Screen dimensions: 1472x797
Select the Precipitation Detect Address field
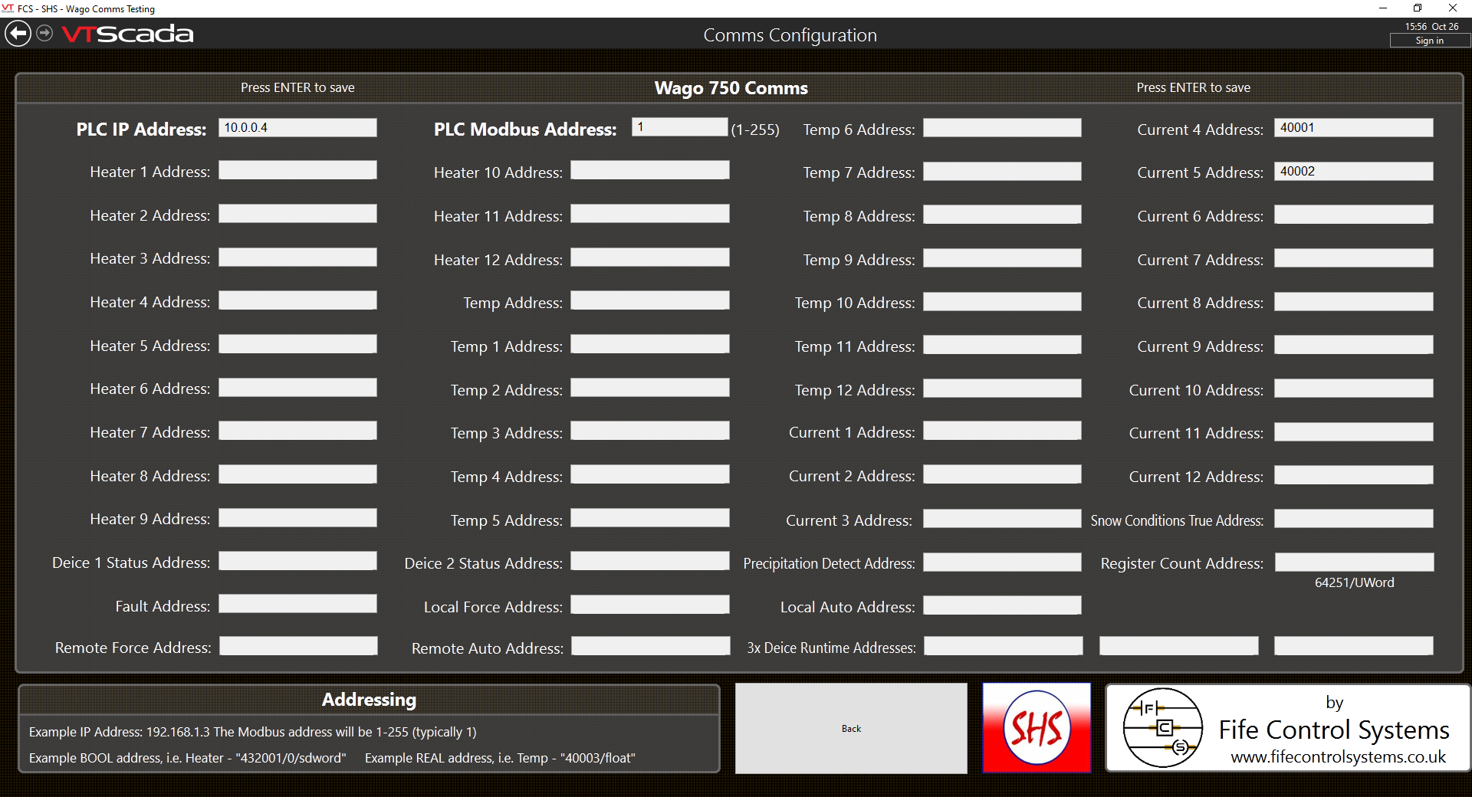pyautogui.click(x=1002, y=562)
